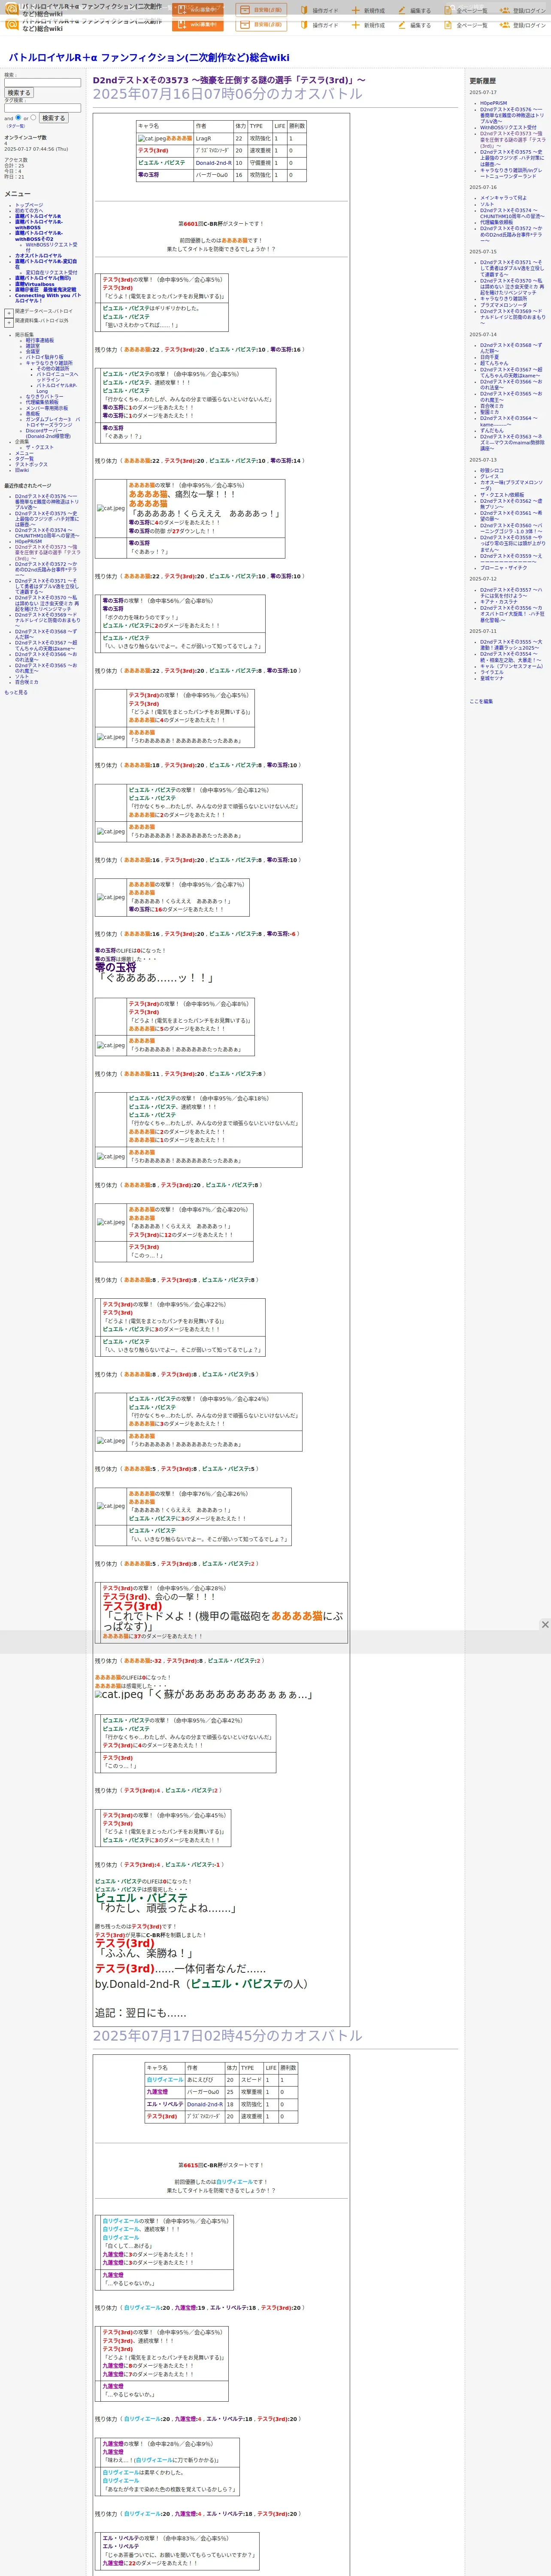Click もっと見る under recently created pages
Image resolution: width=551 pixels, height=2576 pixels.
pos(16,692)
